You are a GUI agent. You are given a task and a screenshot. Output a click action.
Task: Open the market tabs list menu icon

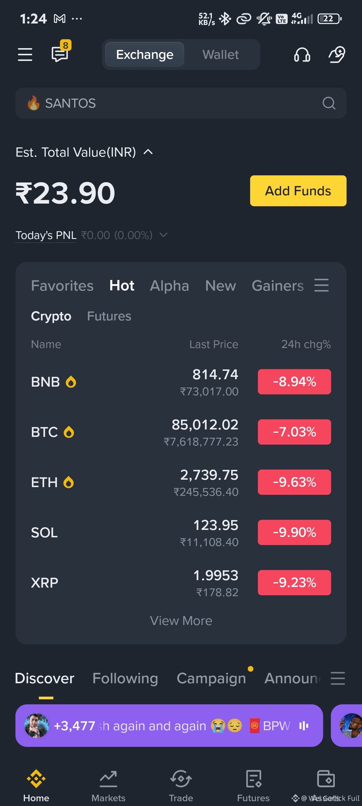[x=321, y=285]
